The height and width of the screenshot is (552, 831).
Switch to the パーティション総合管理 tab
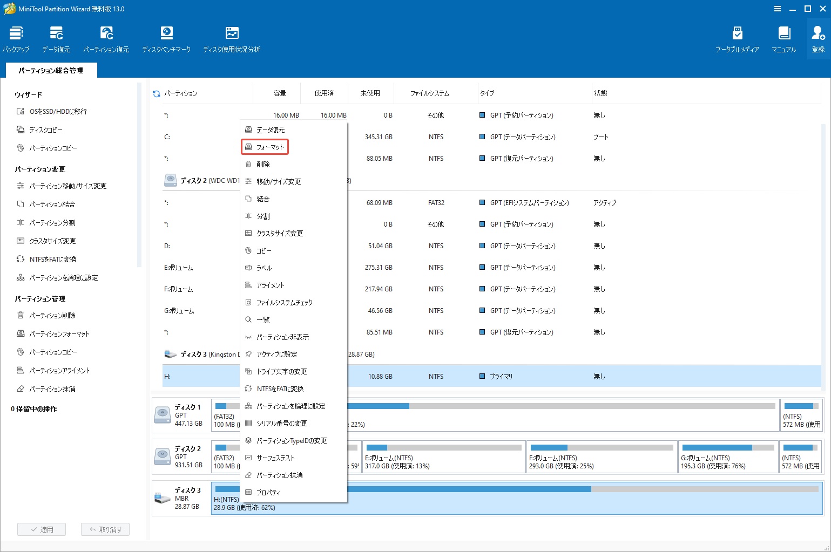click(51, 70)
